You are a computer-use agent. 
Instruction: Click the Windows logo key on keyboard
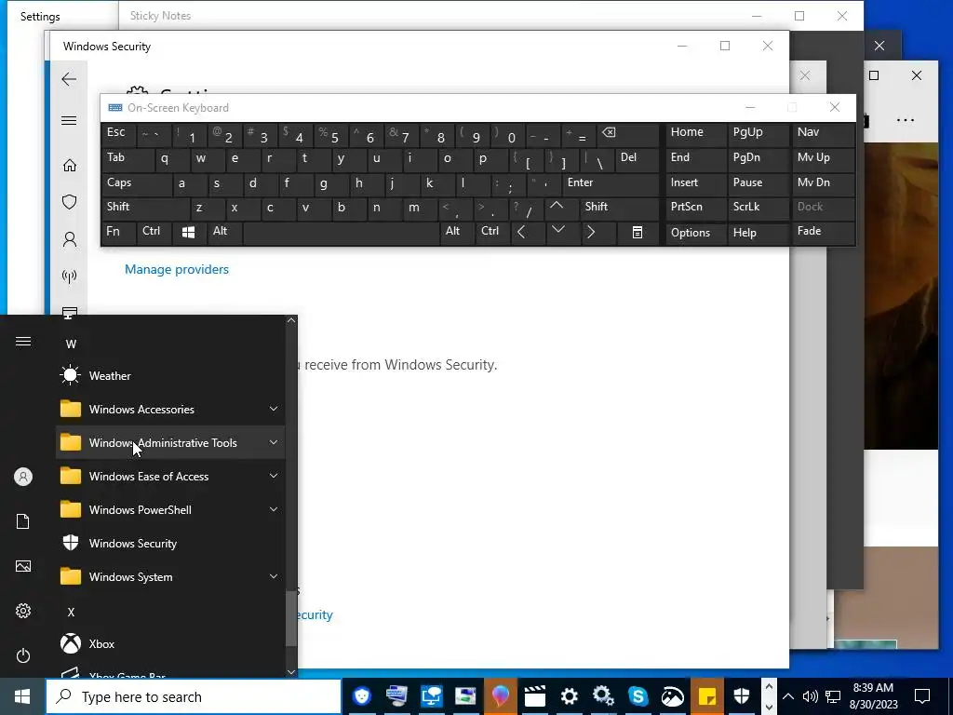[188, 233]
